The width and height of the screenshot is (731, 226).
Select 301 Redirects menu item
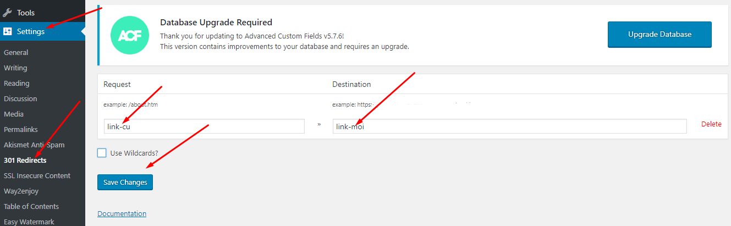click(25, 161)
